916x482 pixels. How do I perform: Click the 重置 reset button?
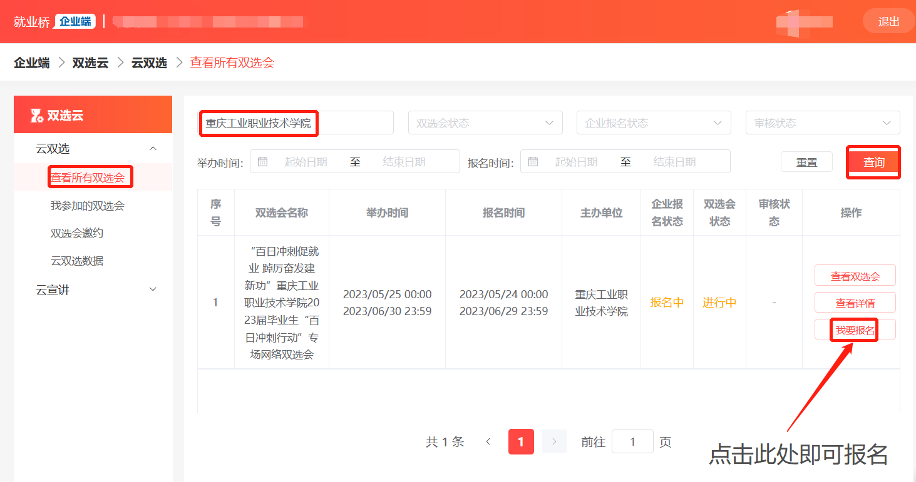pyautogui.click(x=806, y=162)
